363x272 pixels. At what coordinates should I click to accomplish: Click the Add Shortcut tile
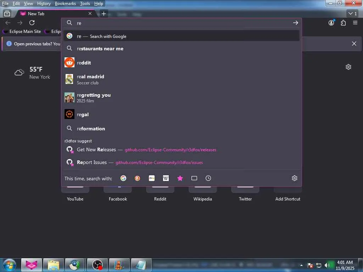(288, 194)
